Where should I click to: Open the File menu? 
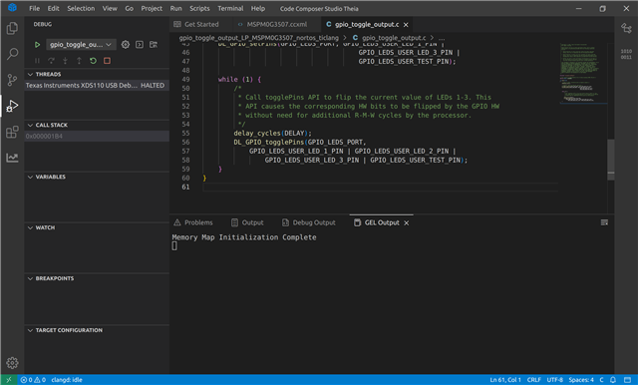[35, 8]
